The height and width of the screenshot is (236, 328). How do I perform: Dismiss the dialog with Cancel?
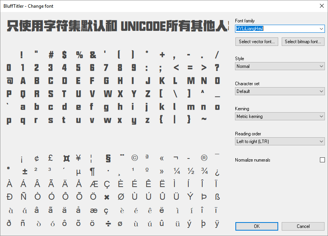(303, 226)
